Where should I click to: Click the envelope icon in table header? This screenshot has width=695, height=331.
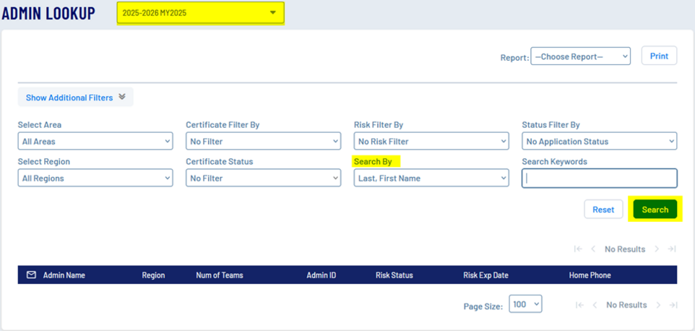[31, 275]
